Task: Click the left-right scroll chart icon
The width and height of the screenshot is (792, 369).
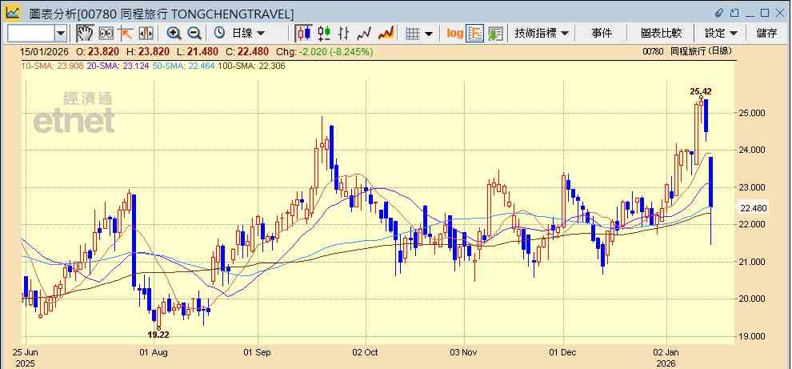Action: [x=146, y=34]
